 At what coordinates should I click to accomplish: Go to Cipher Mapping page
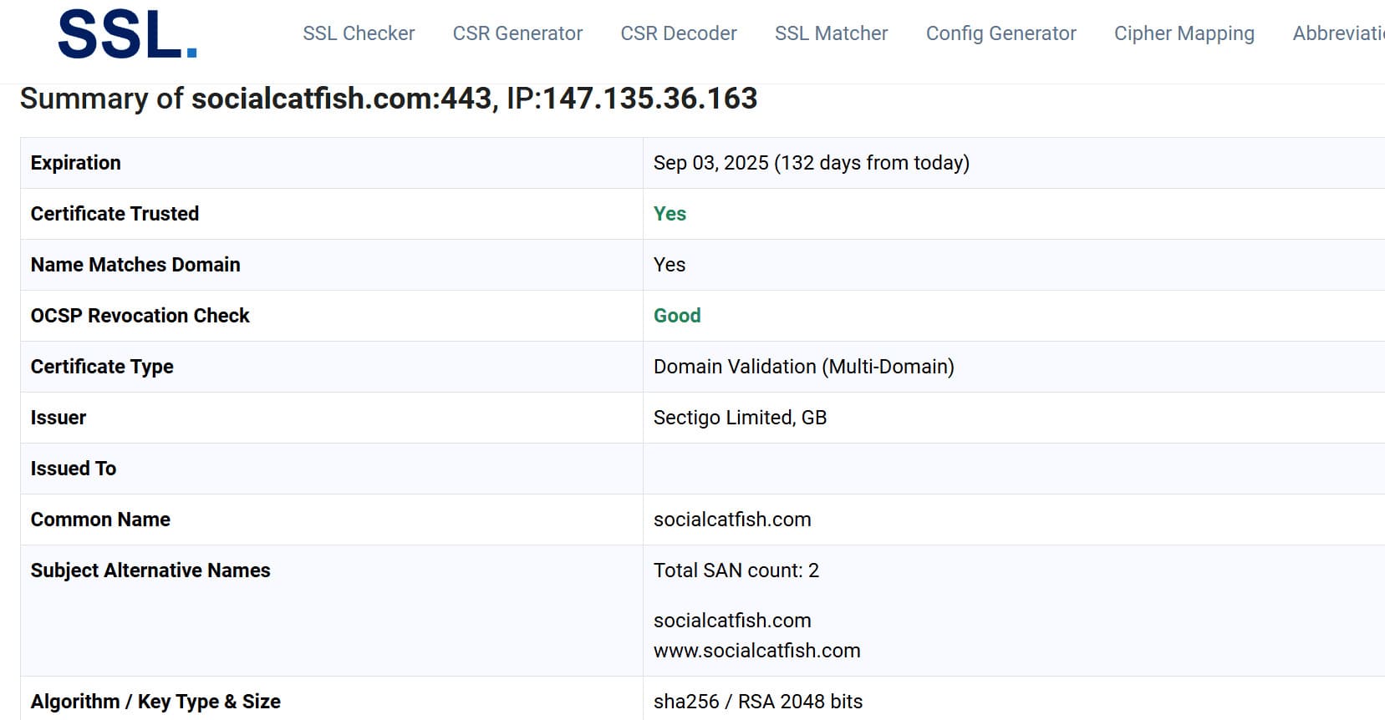[1184, 33]
